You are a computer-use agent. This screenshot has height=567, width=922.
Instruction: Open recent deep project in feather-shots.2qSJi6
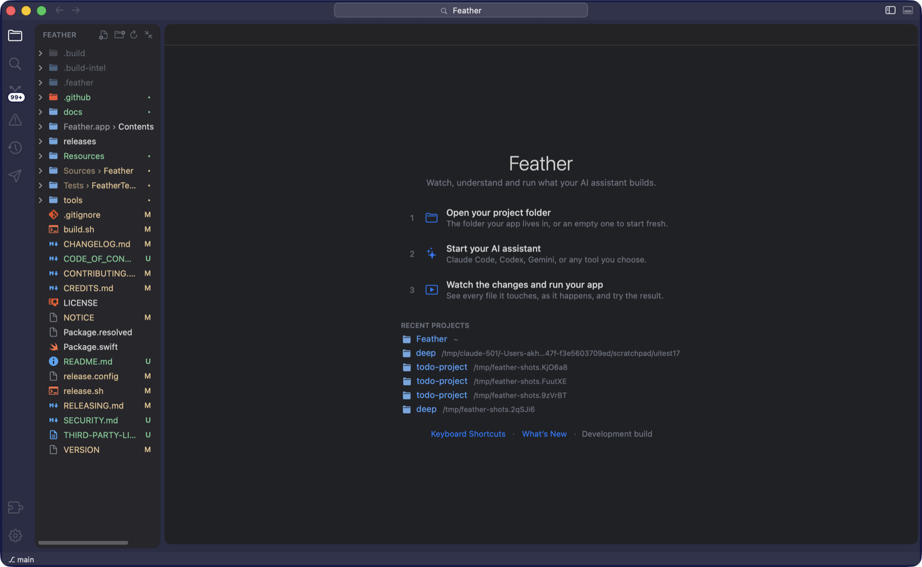pyautogui.click(x=468, y=409)
